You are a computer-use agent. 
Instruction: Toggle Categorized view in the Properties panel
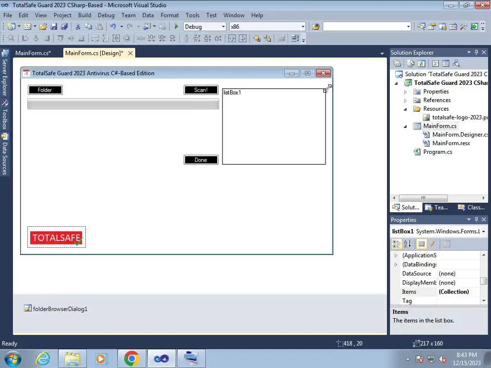(397, 244)
